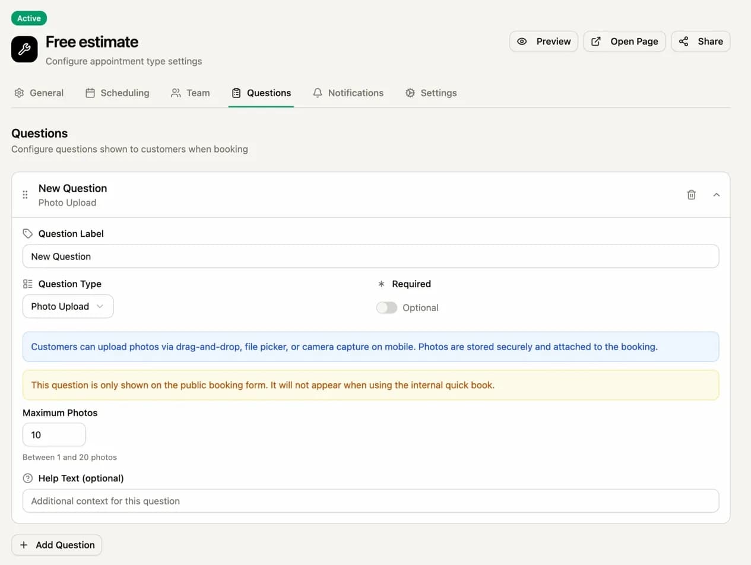The height and width of the screenshot is (565, 751).
Task: Open the Notifications tab
Action: coord(348,93)
